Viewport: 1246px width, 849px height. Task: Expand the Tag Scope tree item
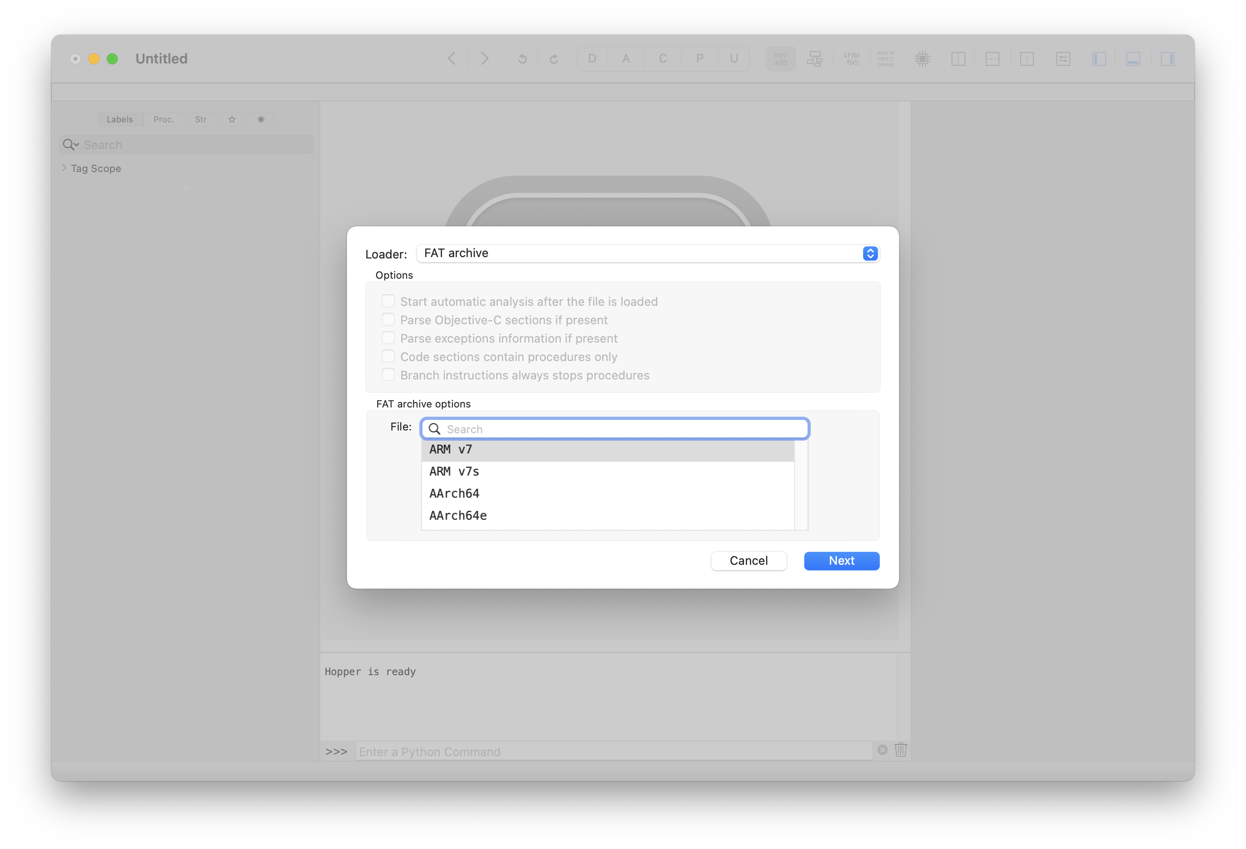(64, 168)
